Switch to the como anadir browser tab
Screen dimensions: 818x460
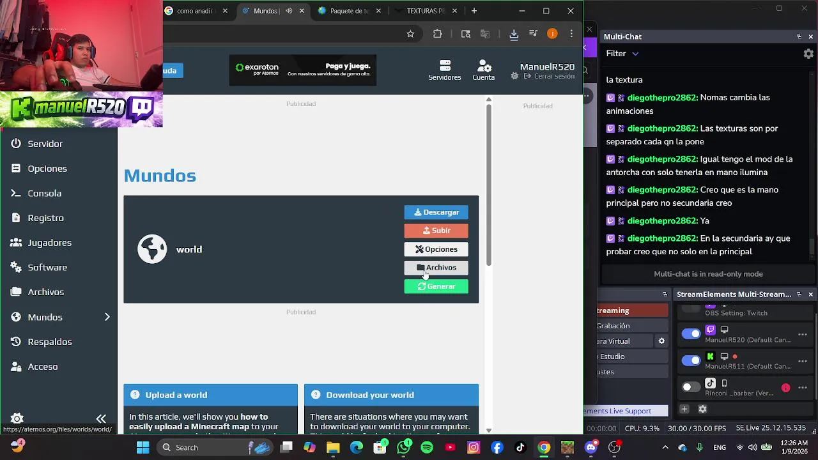click(195, 11)
